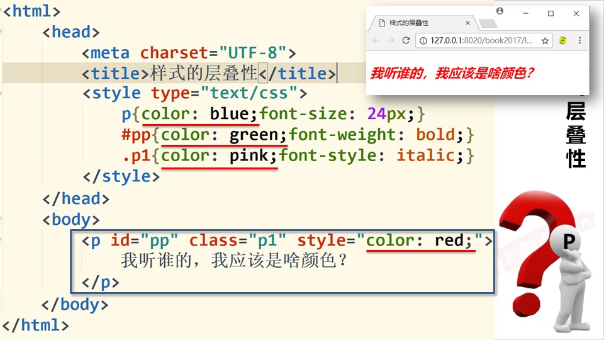Click inline style 'color: red;' value
This screenshot has width=604, height=340.
419,240
